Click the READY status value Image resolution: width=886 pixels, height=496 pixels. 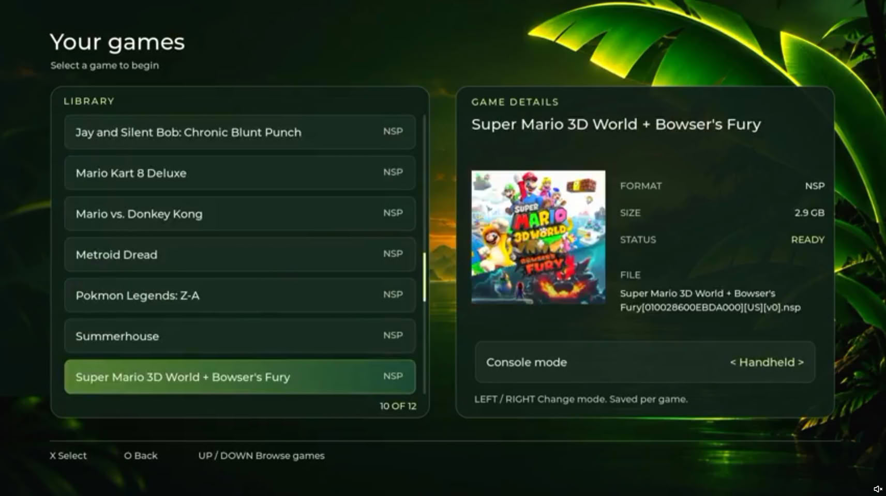pos(808,240)
